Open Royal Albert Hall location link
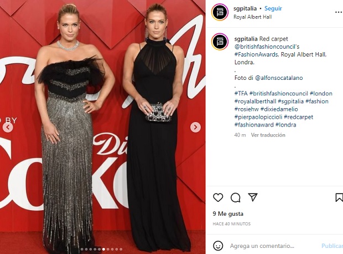The height and width of the screenshot is (254, 343). pyautogui.click(x=252, y=17)
